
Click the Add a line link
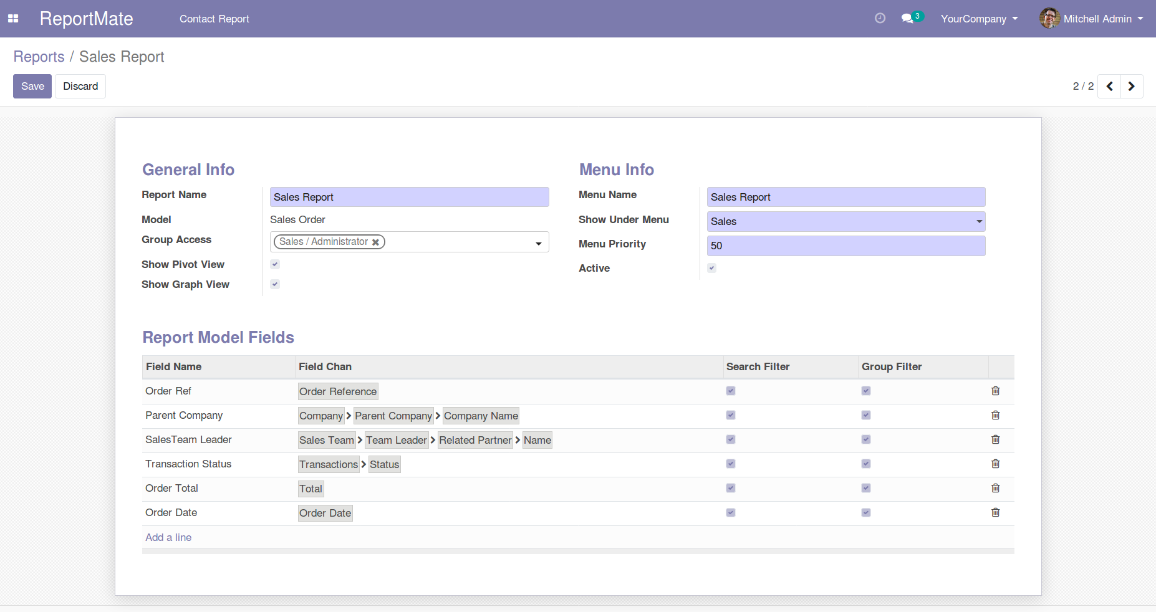click(168, 537)
